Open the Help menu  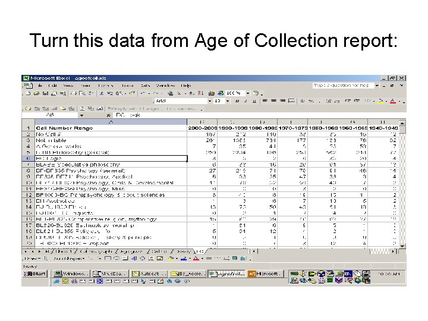point(186,86)
